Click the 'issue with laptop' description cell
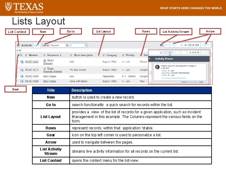 coord(78,81)
